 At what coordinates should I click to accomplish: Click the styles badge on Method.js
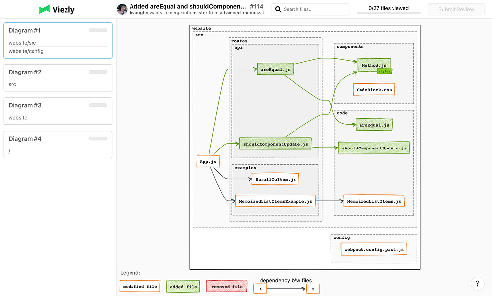tap(384, 72)
